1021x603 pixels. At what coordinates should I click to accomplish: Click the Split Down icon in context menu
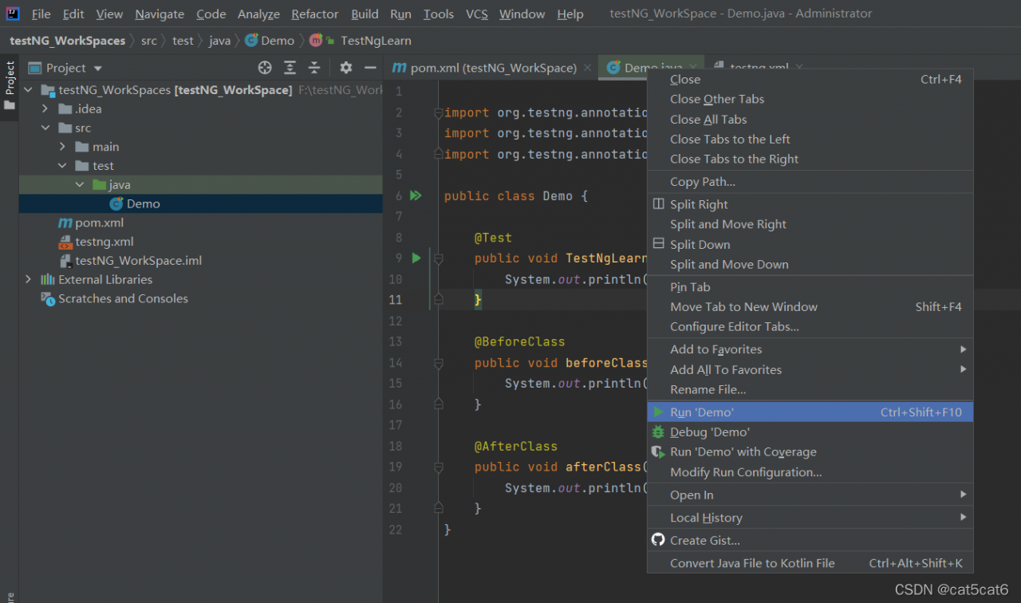point(658,244)
